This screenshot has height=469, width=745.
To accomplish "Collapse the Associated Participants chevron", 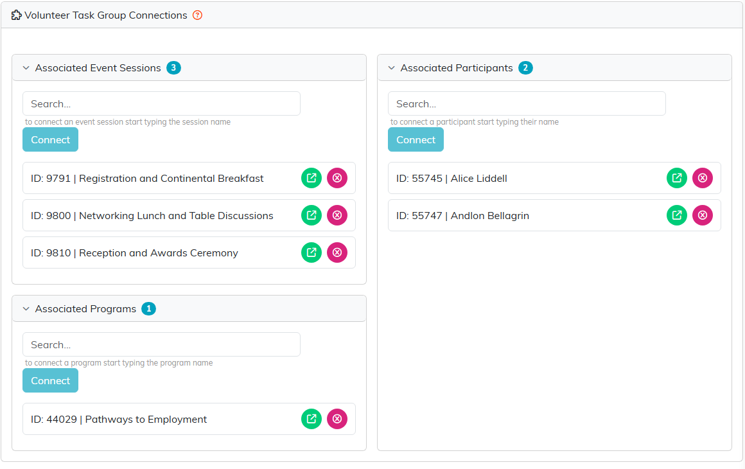I will (392, 68).
